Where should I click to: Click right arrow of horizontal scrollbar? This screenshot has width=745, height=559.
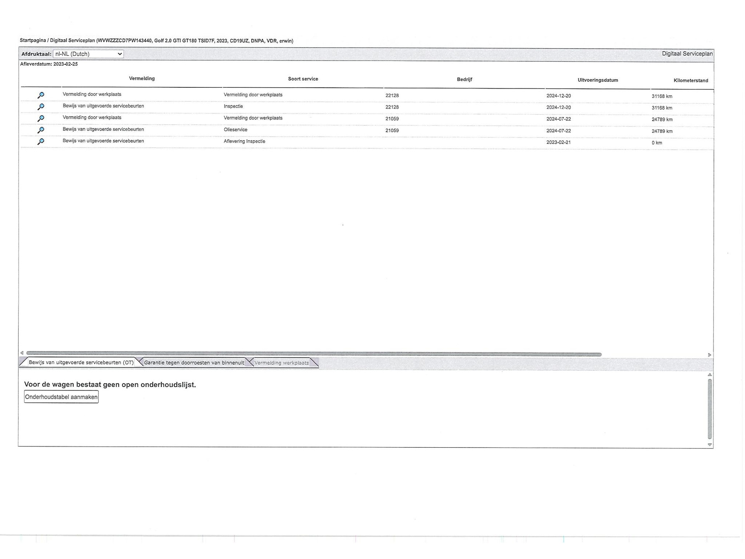[709, 355]
